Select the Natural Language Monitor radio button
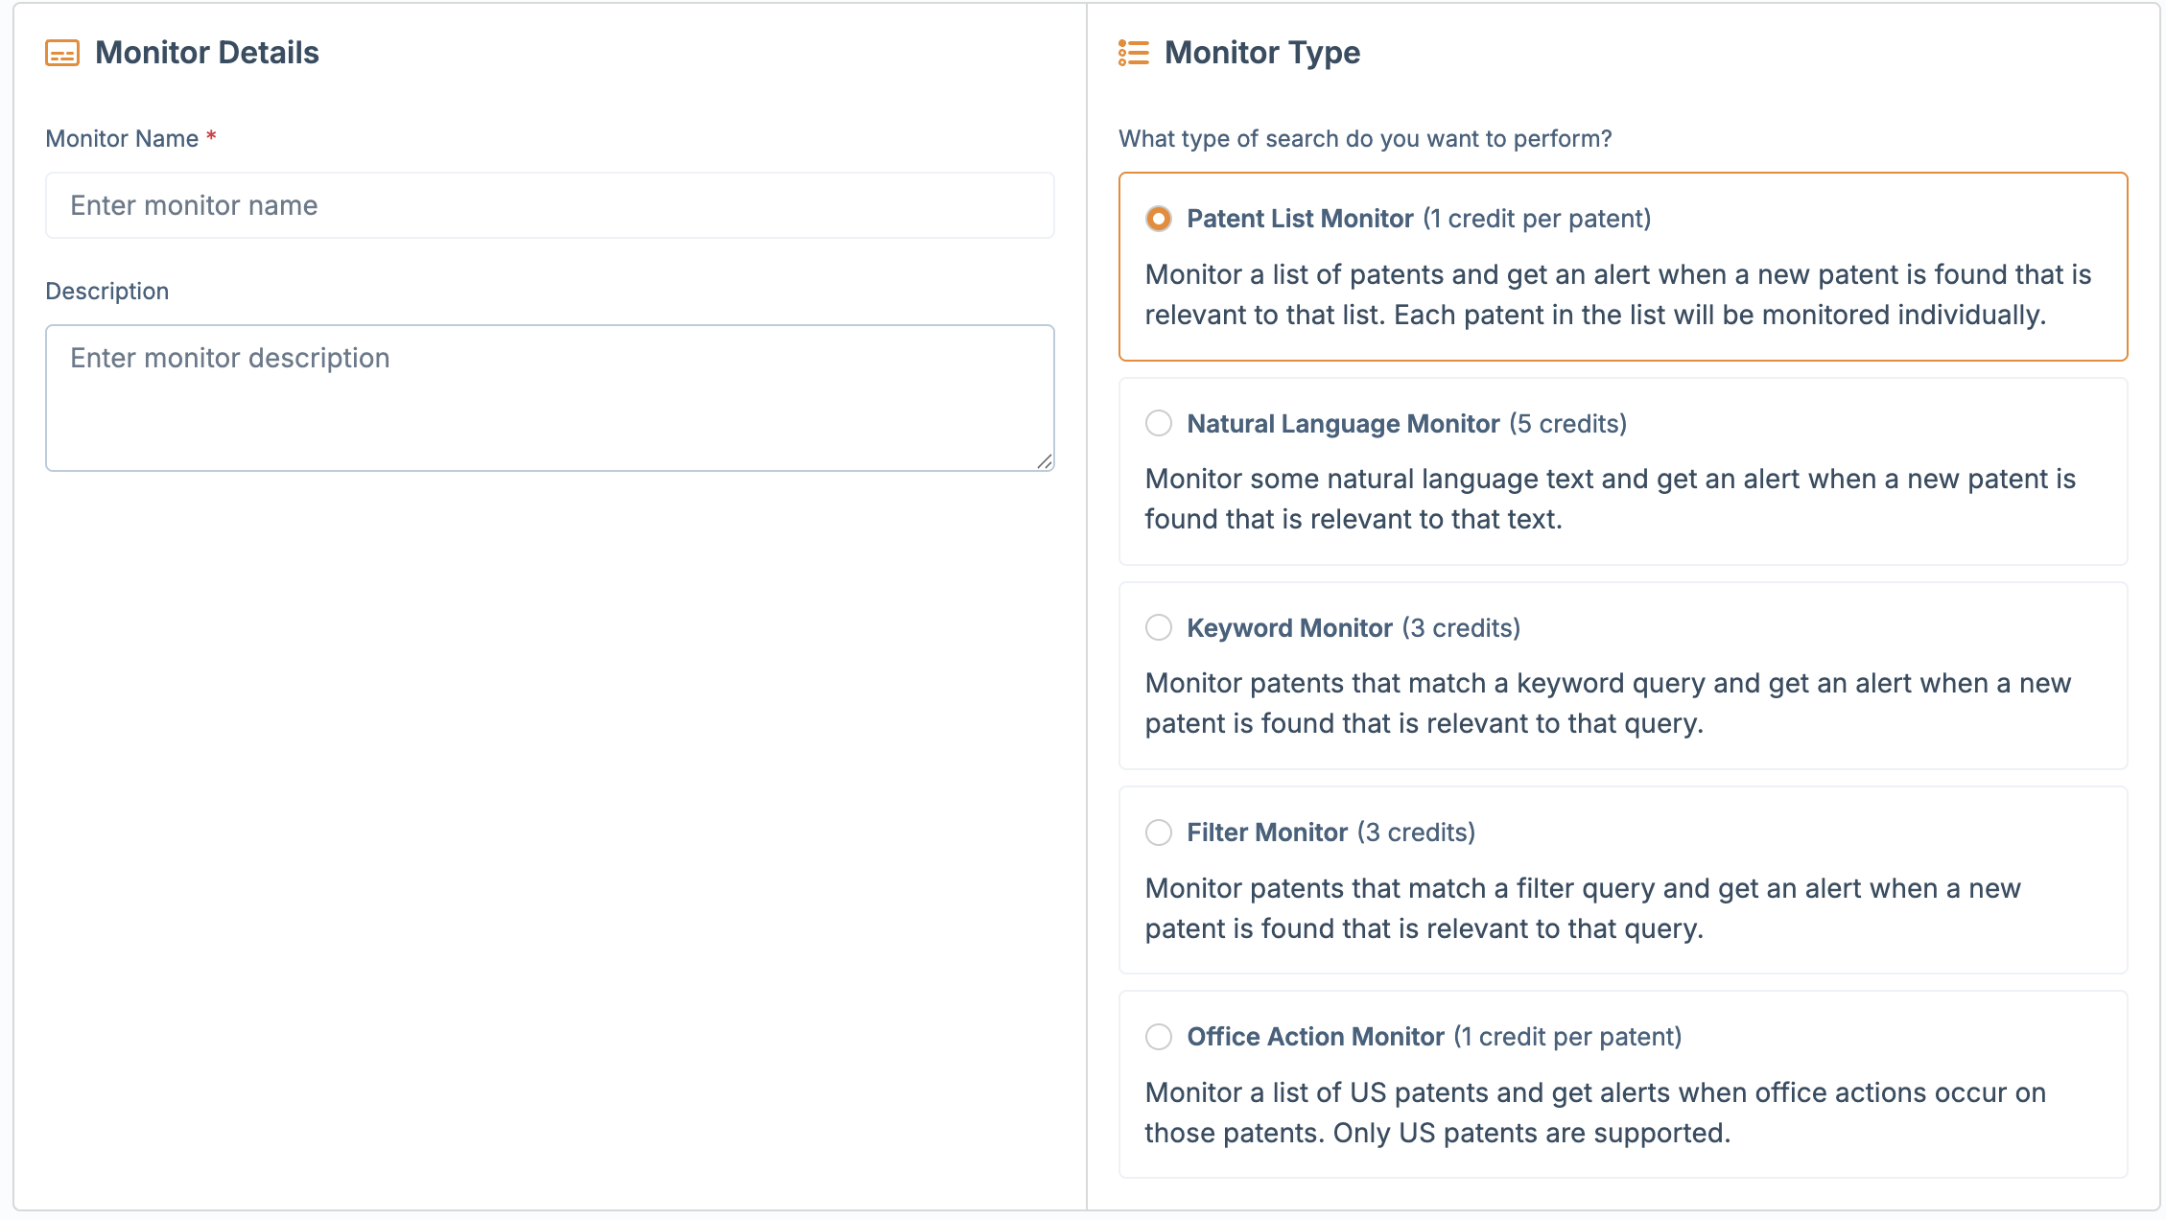This screenshot has height=1220, width=2166. tap(1159, 423)
